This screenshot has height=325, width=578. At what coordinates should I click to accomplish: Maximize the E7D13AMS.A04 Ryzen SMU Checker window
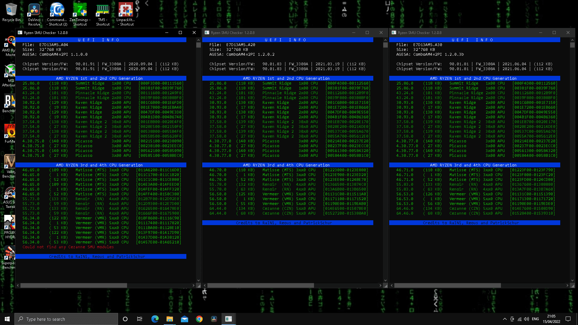click(180, 32)
